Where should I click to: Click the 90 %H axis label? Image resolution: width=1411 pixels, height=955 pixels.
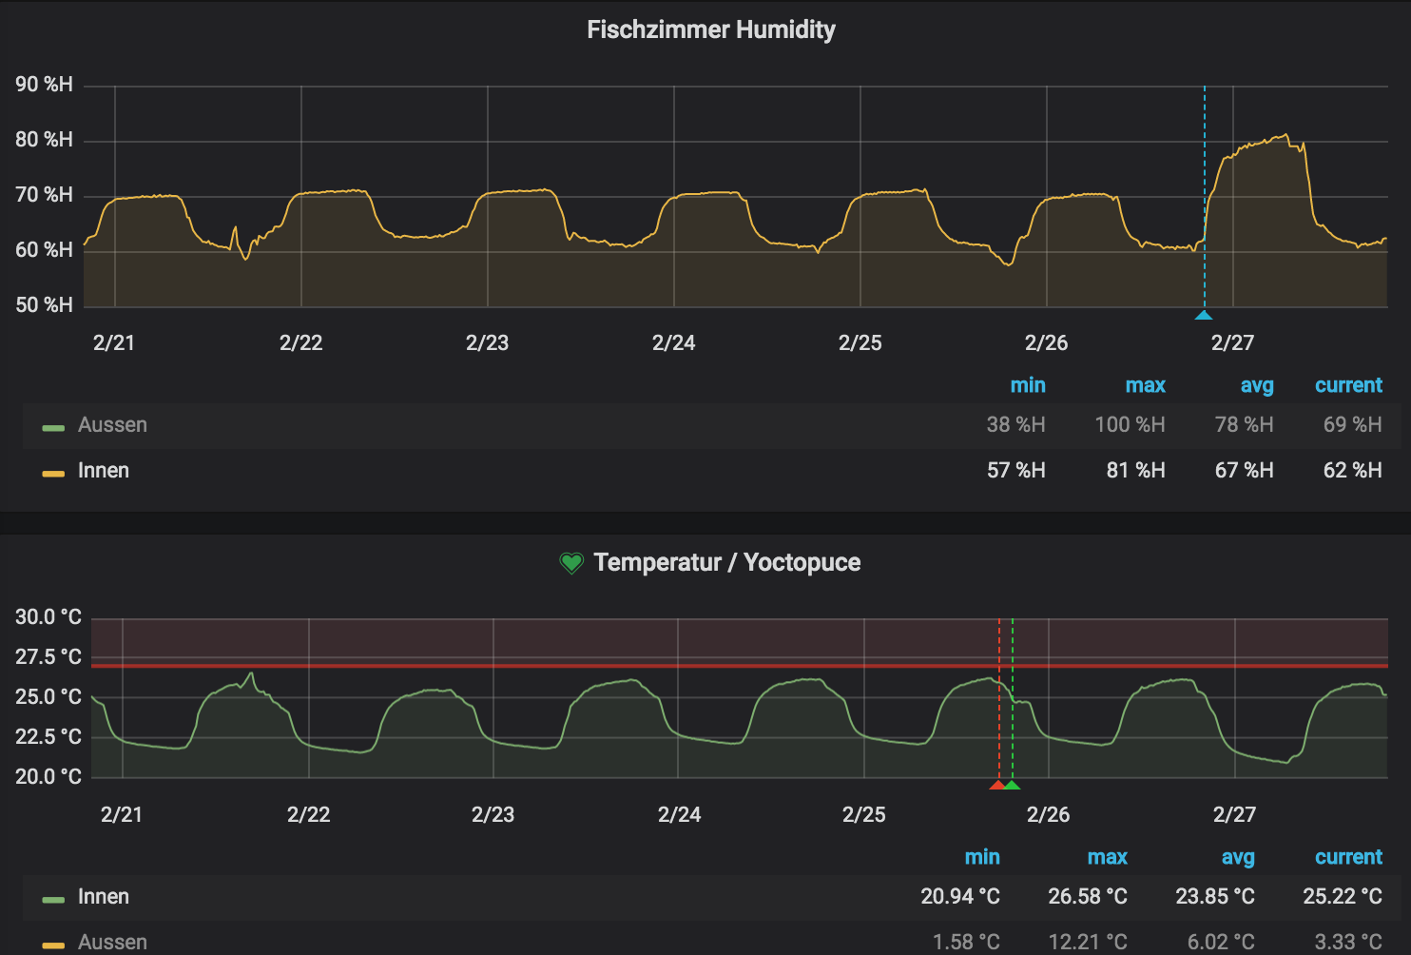(44, 85)
